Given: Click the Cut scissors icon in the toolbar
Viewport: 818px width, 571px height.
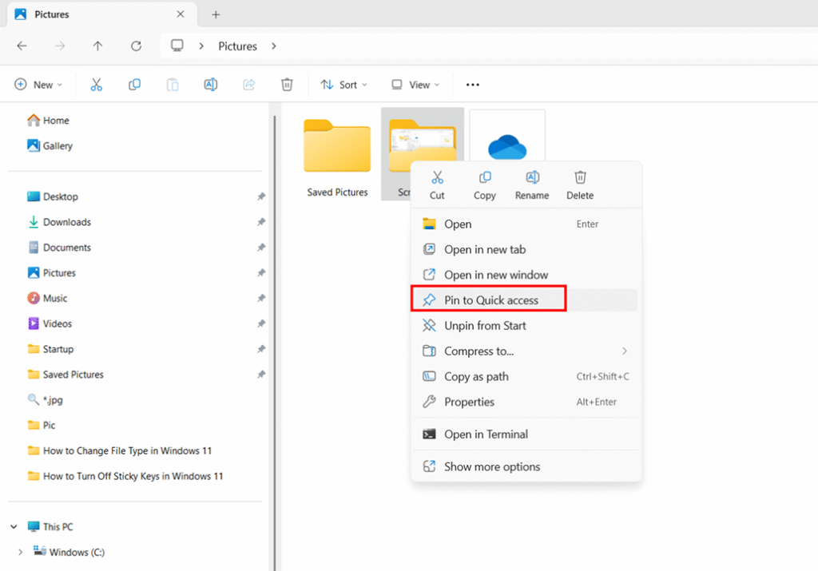Looking at the screenshot, I should tap(97, 85).
